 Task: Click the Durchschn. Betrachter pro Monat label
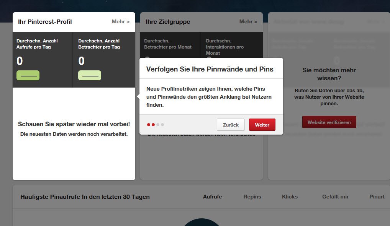pos(168,44)
